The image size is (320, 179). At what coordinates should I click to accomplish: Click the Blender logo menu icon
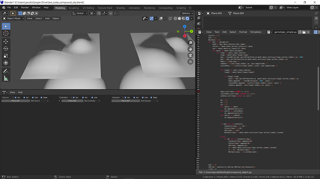pos(4,8)
